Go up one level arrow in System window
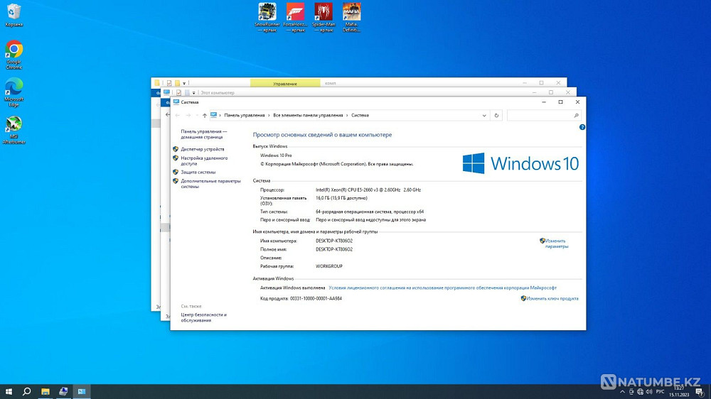This screenshot has width=711, height=399. [205, 116]
